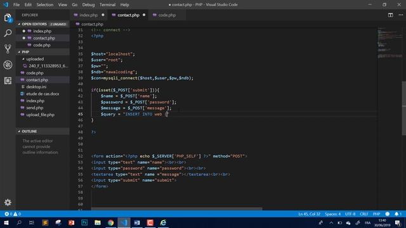The width and height of the screenshot is (406, 228).
Task: Collapse the PHP folder section
Action: click(x=43, y=52)
